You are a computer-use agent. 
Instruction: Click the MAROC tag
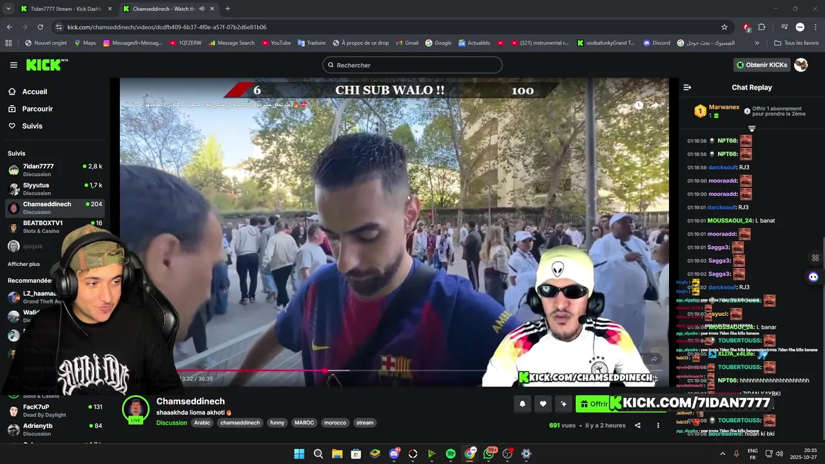[x=304, y=423]
